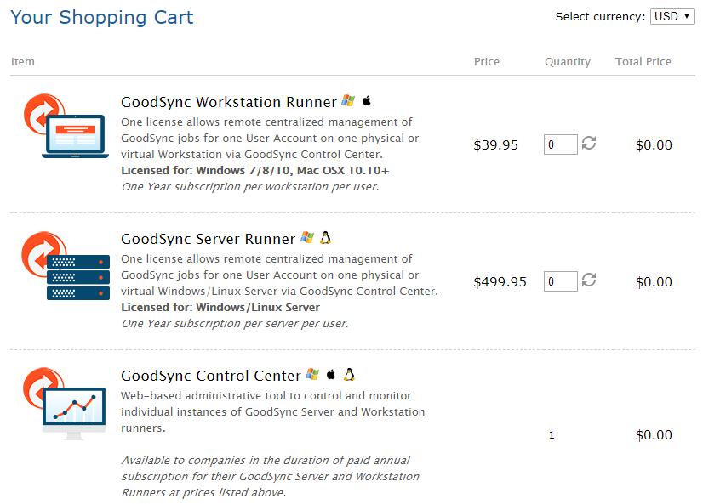
Task: Click Apple logo next to Workstation Runner
Action: point(367,101)
